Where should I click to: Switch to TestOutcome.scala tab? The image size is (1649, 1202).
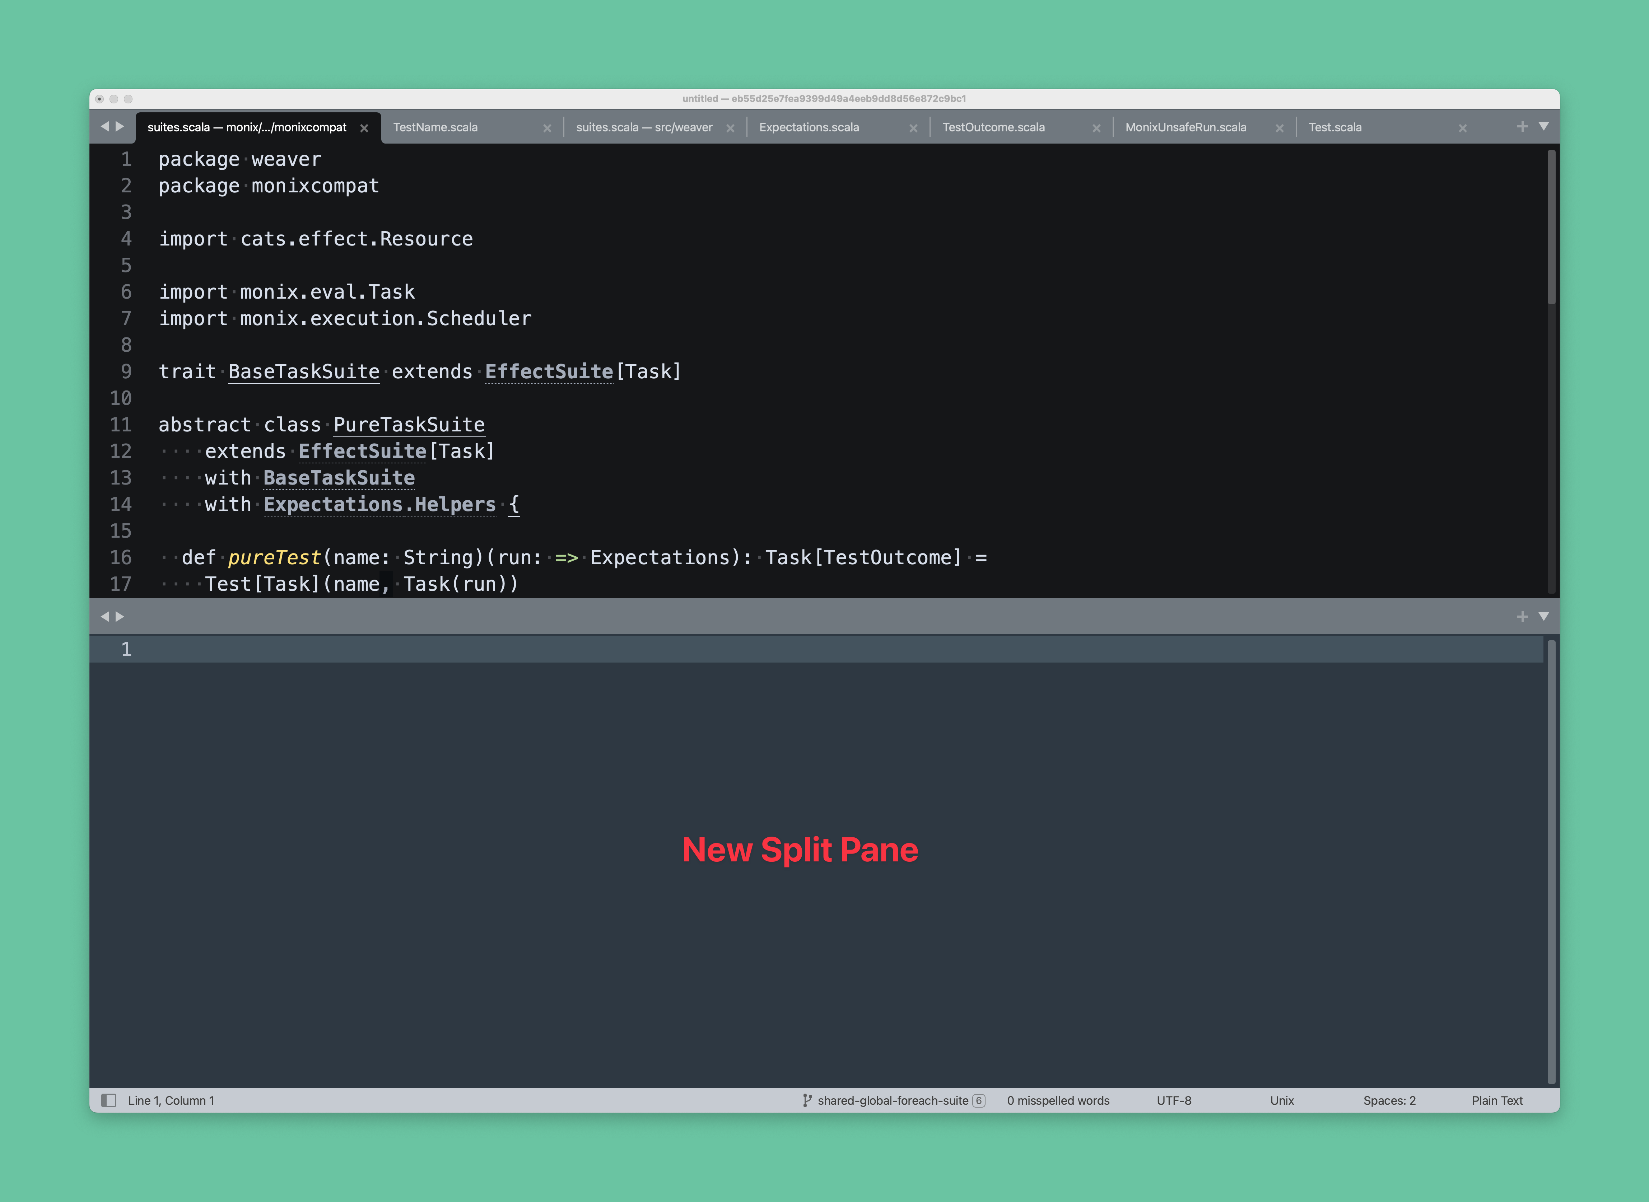[993, 127]
